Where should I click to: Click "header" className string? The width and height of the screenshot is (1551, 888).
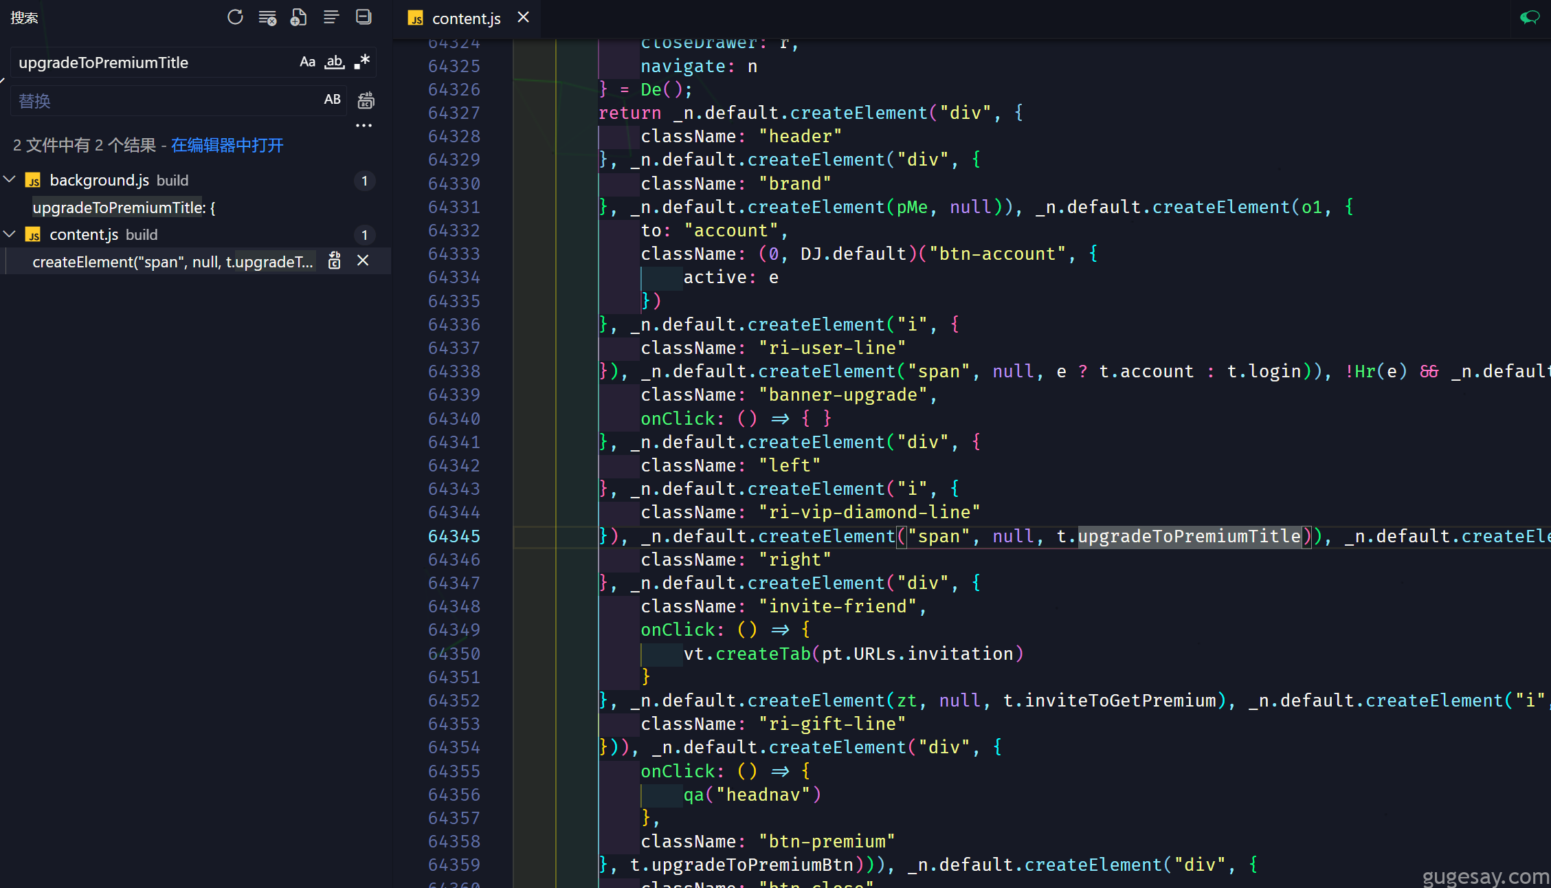(x=800, y=137)
